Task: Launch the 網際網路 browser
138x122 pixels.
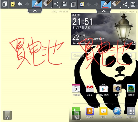Action: tap(117, 113)
